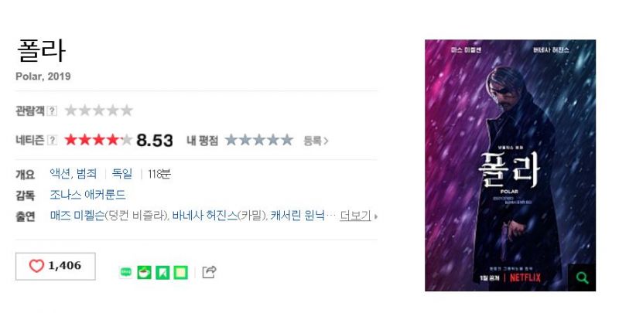Open the 범죄 genre link
This screenshot has width=619, height=313.
tap(87, 174)
